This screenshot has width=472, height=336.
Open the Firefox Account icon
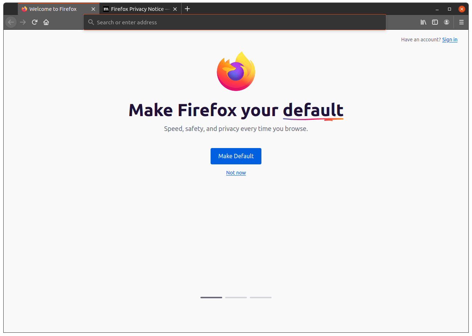click(x=447, y=22)
